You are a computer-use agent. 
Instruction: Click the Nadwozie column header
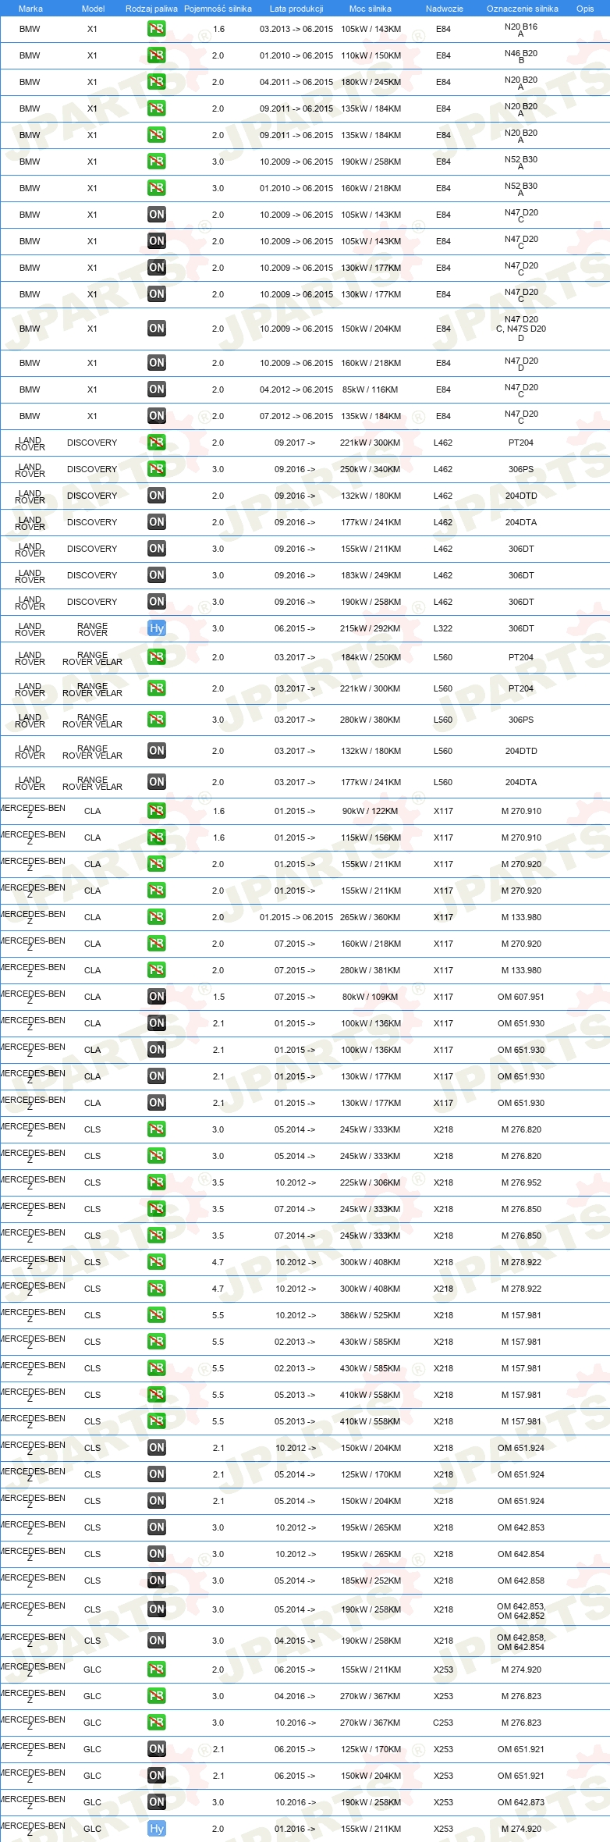(445, 9)
